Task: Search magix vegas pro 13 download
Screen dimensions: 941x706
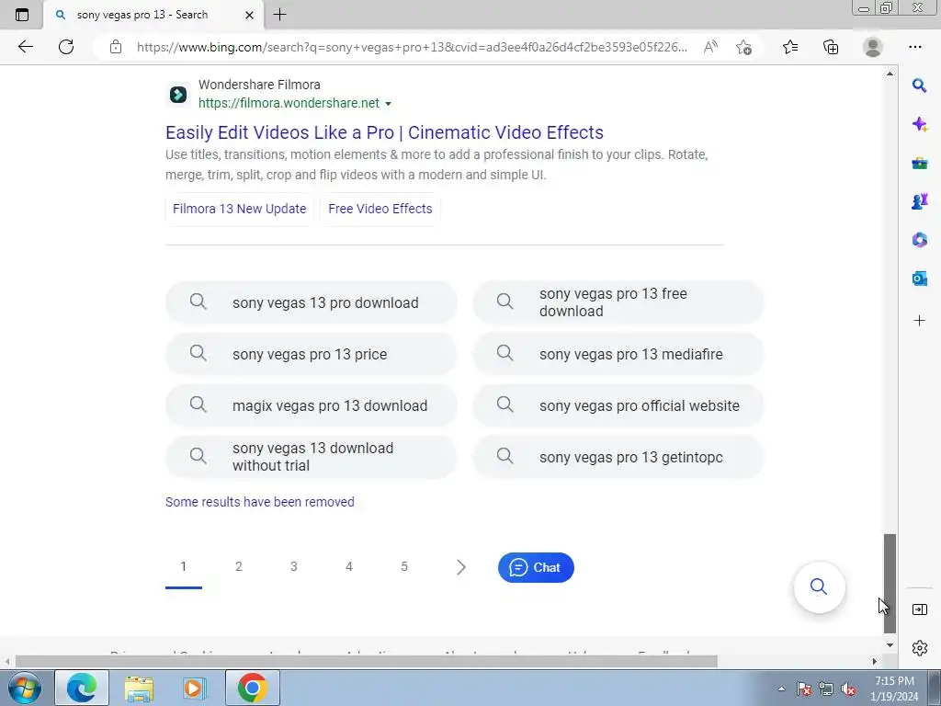Action: coord(311,405)
